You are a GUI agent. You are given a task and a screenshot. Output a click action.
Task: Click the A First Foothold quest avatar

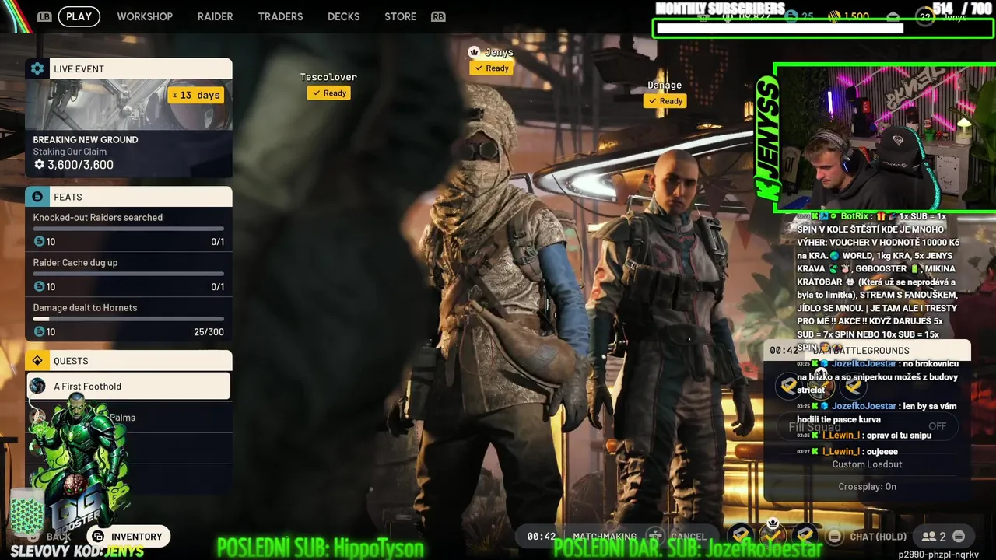tap(37, 387)
